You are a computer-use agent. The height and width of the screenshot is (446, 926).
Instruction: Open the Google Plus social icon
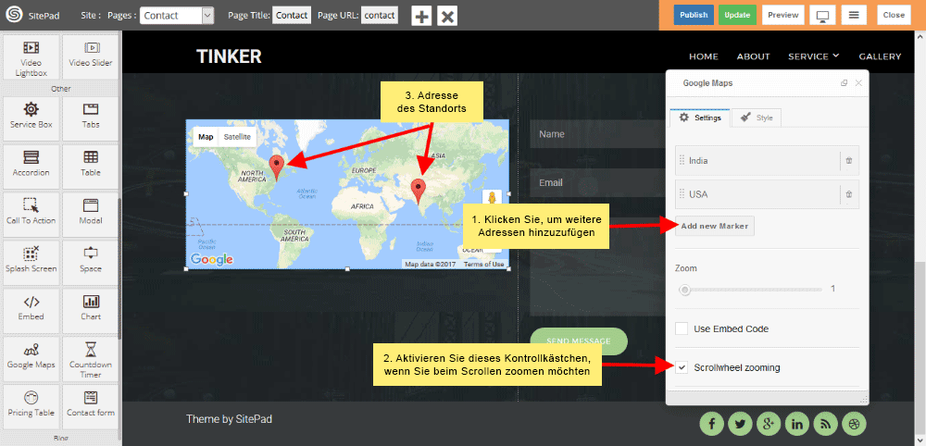(x=769, y=423)
